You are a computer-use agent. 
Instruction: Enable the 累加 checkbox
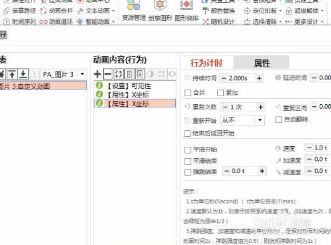221,93
